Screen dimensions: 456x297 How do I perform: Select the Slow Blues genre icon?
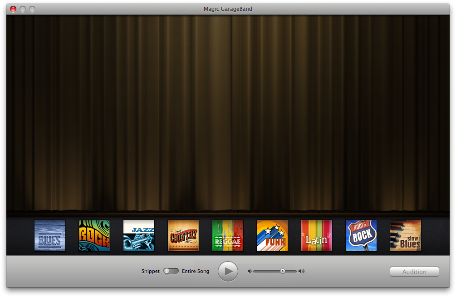pyautogui.click(x=406, y=235)
